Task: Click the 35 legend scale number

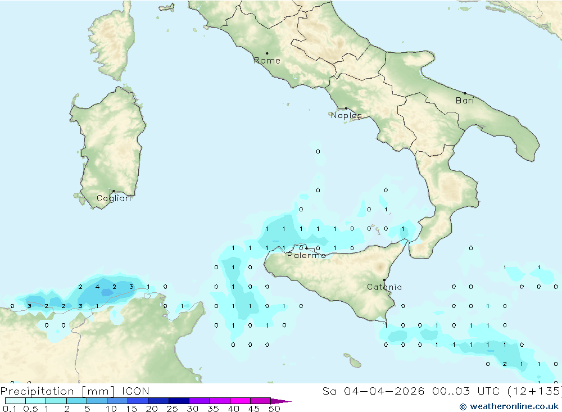Action: coord(213,409)
